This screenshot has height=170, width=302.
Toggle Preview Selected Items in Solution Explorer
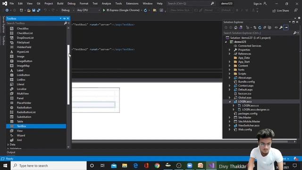[286, 27]
